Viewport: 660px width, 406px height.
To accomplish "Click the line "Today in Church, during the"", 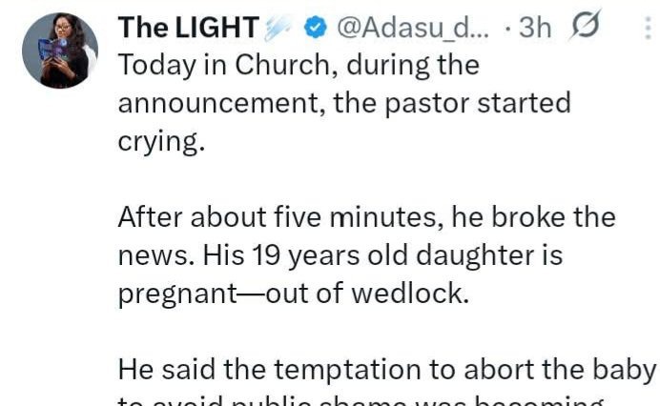I will coord(299,66).
